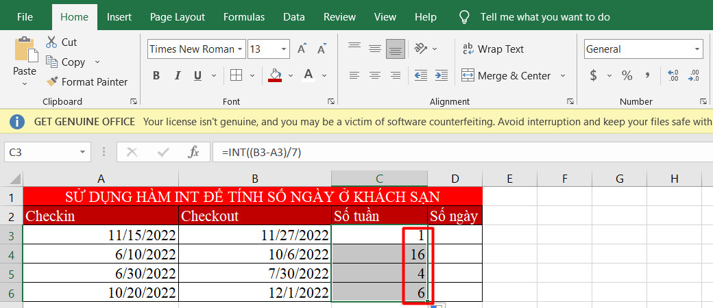
Task: Toggle Align Right horizontal alignment
Action: 396,75
